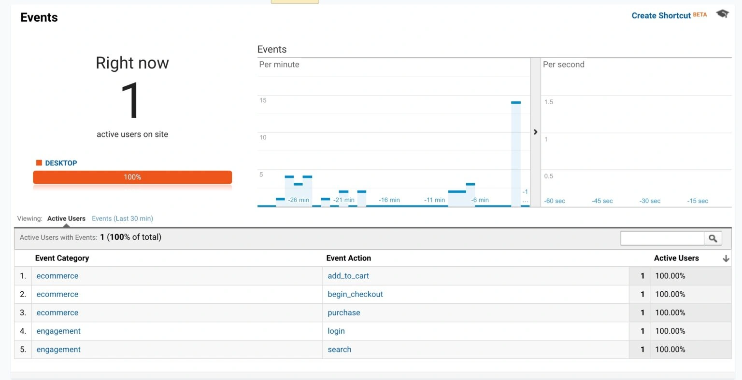Image resolution: width=742 pixels, height=380 pixels.
Task: Click the search magnifier button
Action: (713, 238)
